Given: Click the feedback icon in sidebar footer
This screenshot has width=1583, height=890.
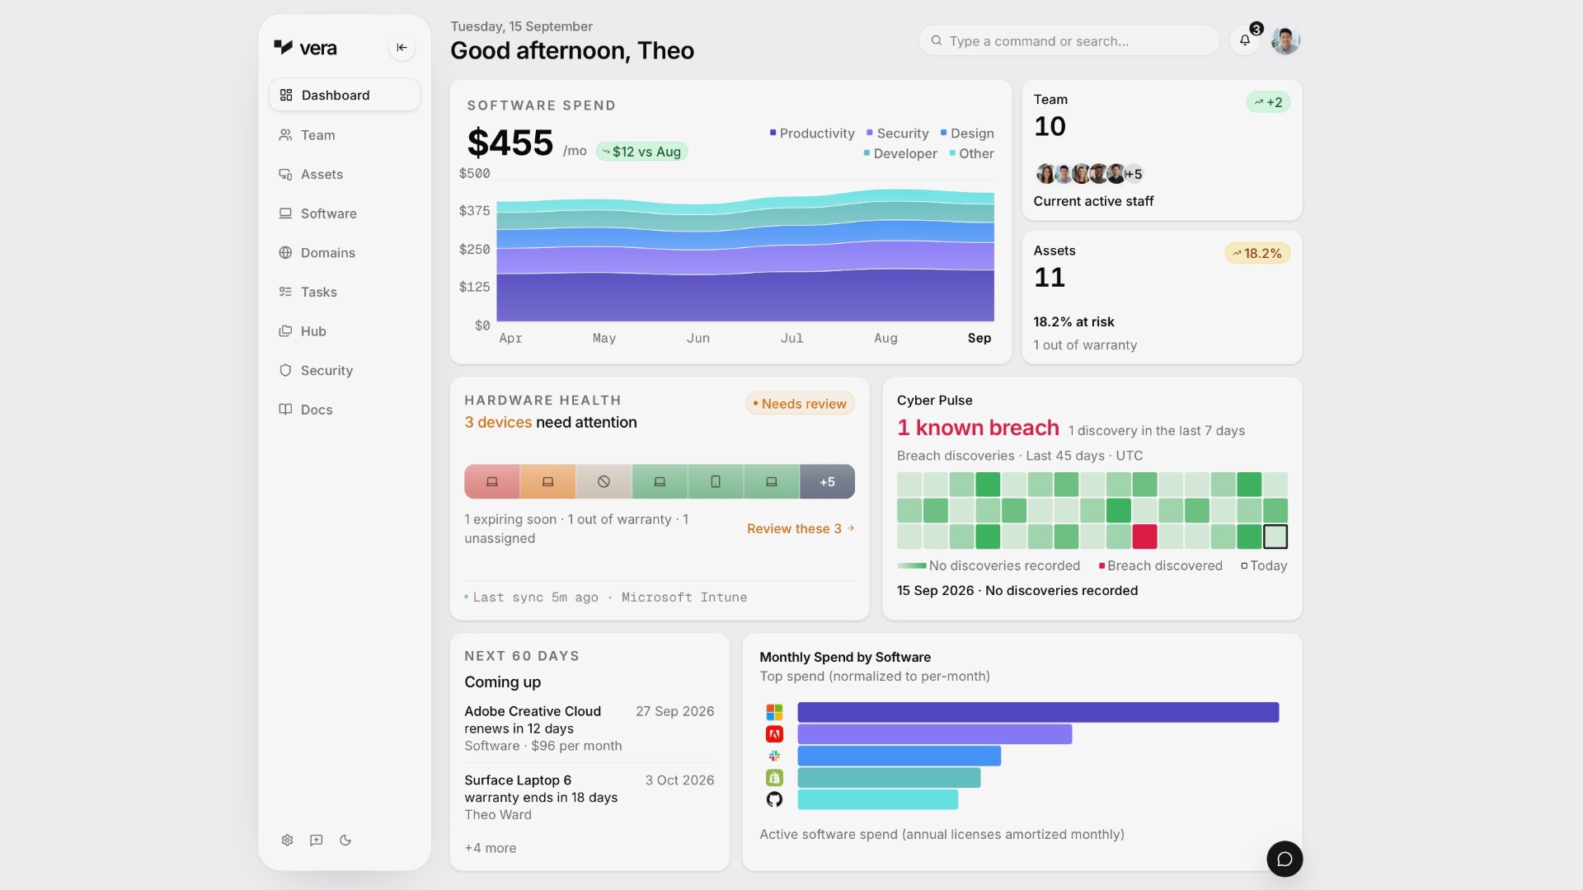Looking at the screenshot, I should pyautogui.click(x=316, y=841).
